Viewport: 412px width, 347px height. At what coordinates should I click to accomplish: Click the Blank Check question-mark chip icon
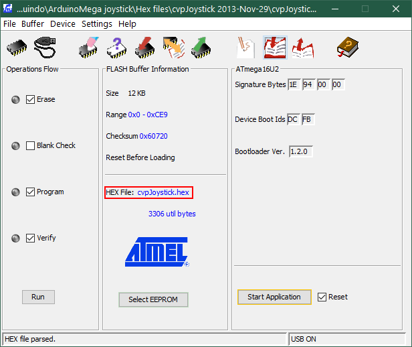pyautogui.click(x=117, y=48)
